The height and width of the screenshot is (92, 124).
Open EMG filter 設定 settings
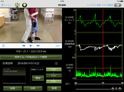click(x=38, y=78)
